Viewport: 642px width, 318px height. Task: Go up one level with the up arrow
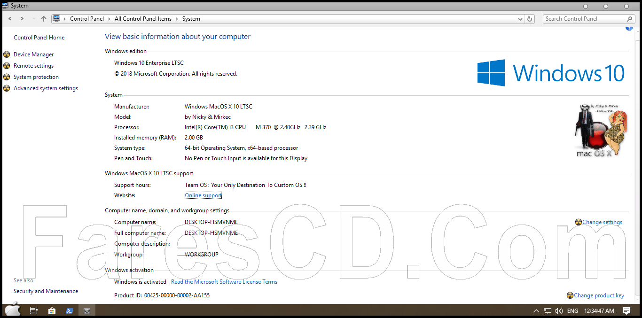(x=44, y=19)
